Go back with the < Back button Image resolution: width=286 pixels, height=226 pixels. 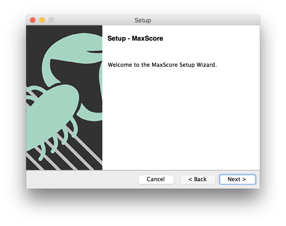coord(198,179)
